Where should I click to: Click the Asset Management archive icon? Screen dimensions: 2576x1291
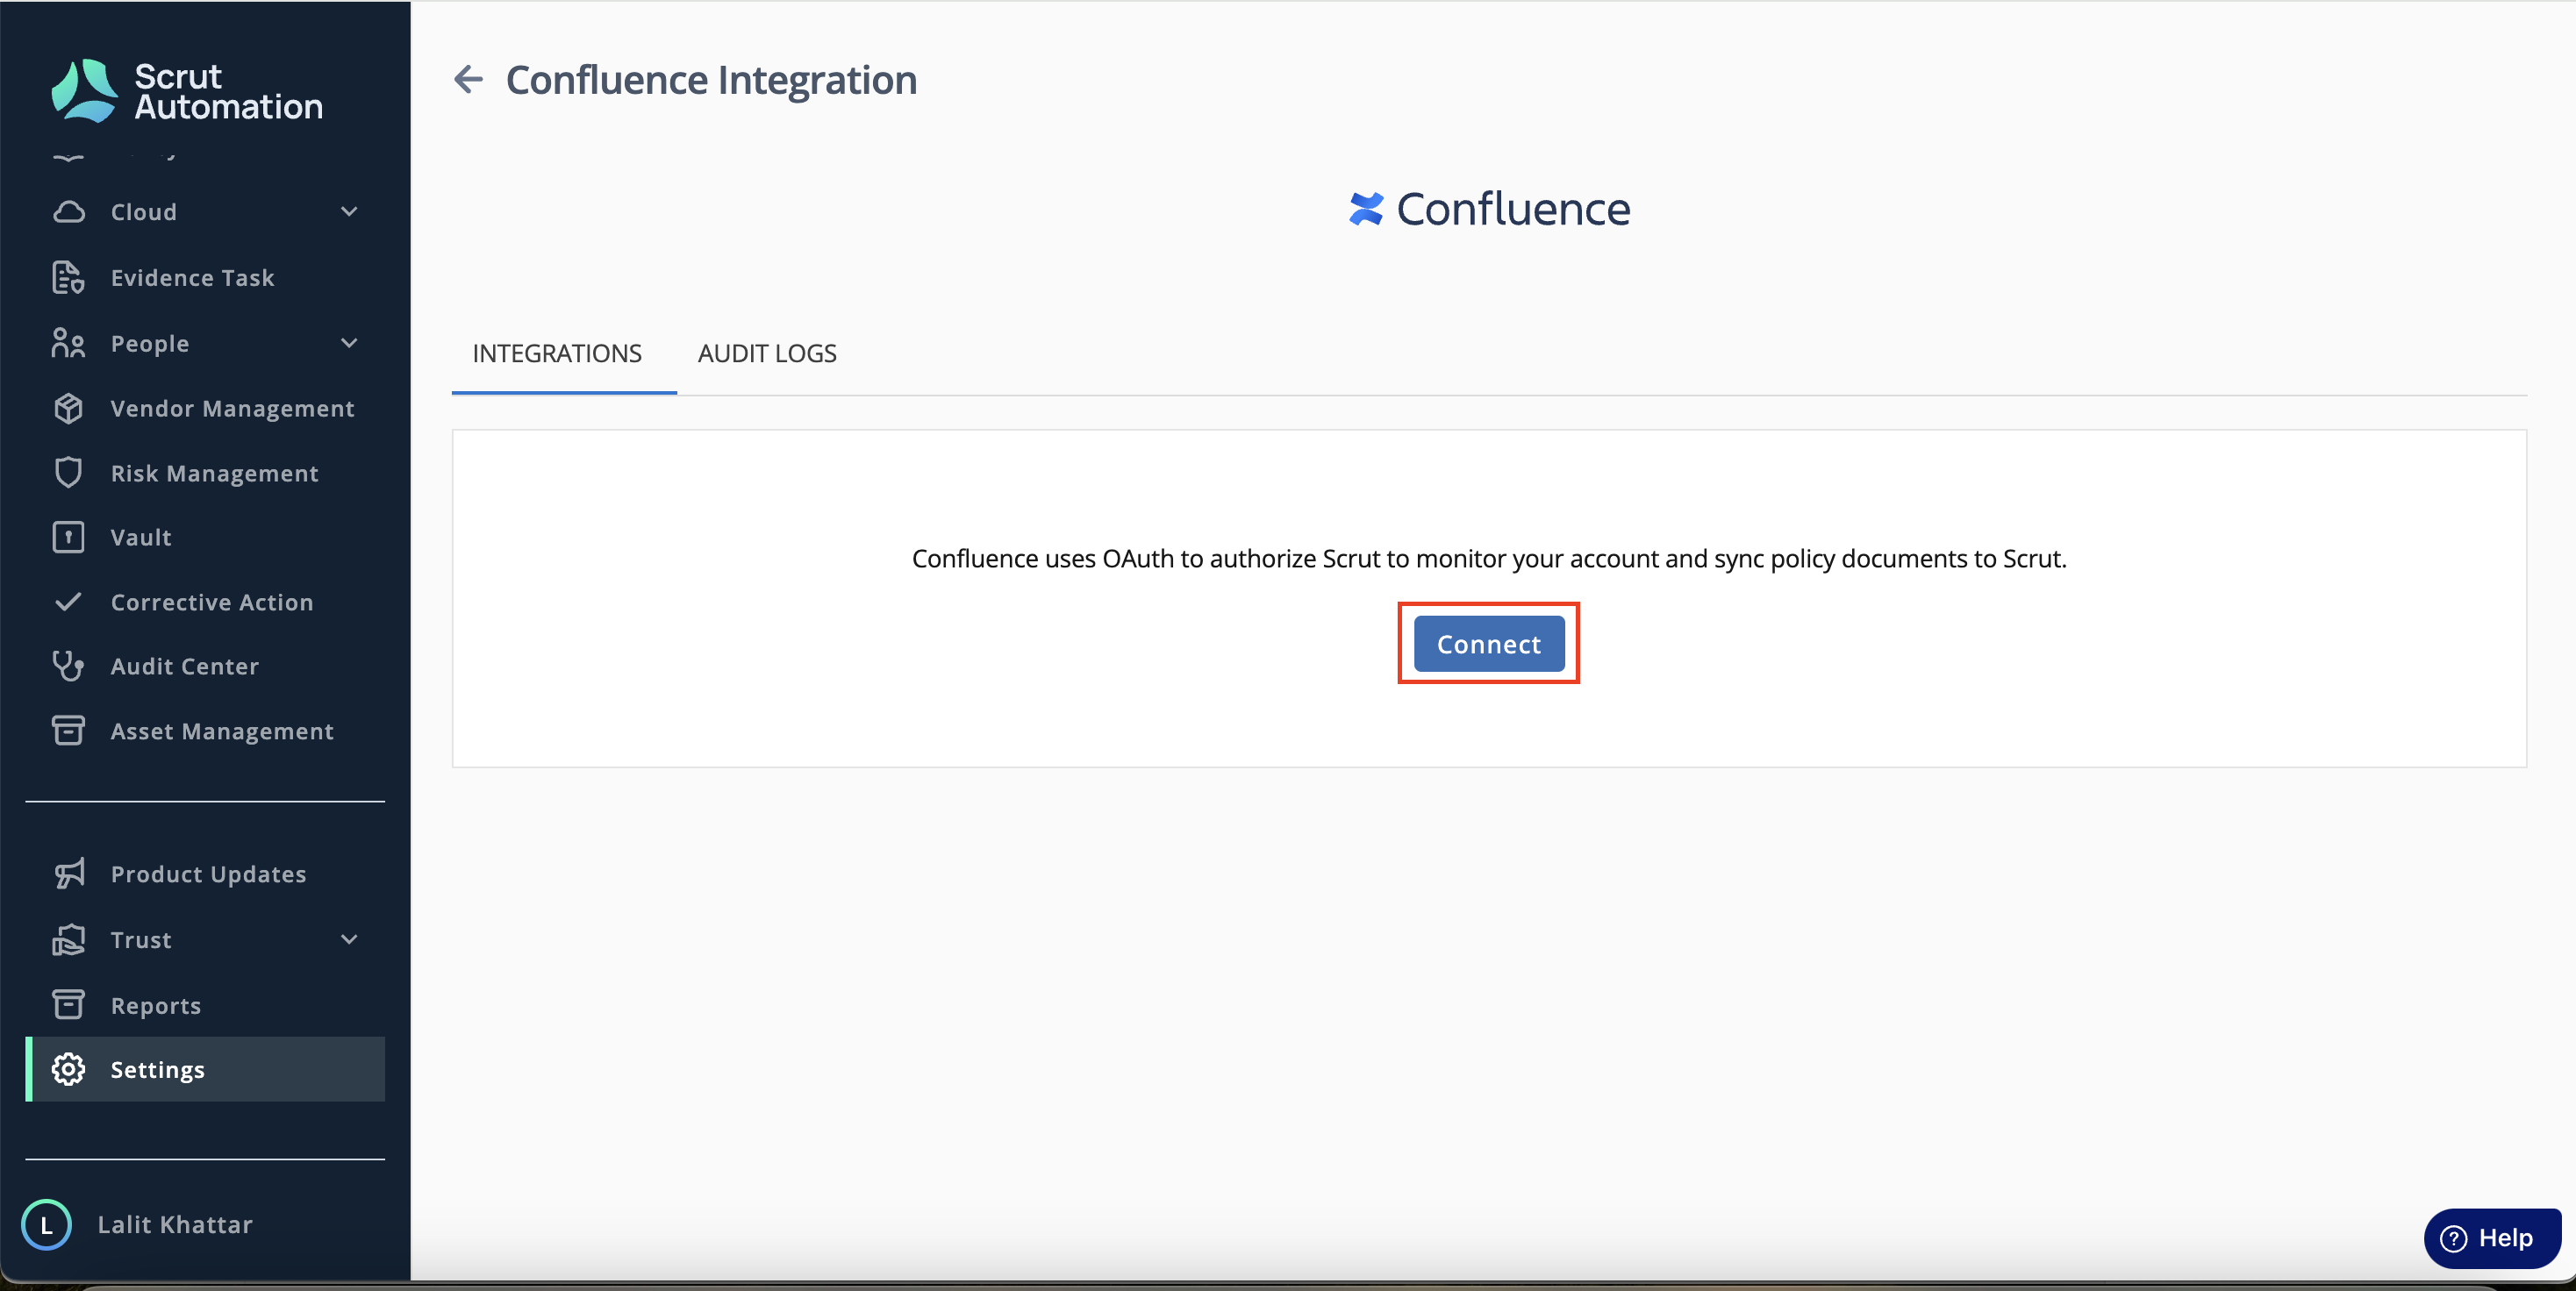(68, 731)
